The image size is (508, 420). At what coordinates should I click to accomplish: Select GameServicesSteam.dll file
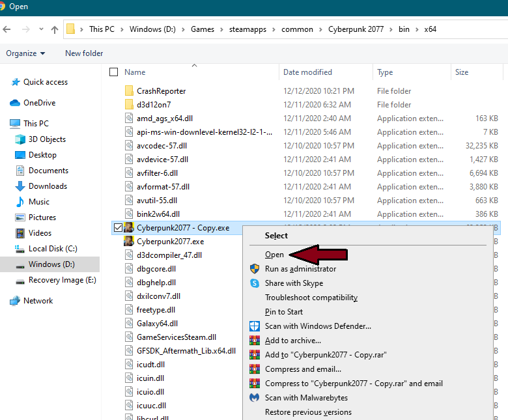tap(176, 337)
